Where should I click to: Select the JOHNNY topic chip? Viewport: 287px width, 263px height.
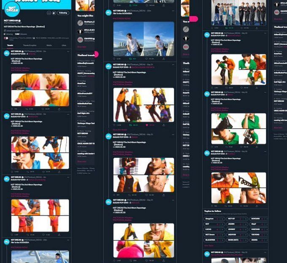pyautogui.click(x=237, y=229)
